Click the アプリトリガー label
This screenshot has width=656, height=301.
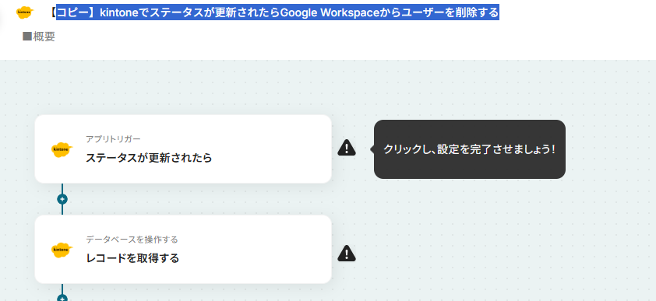pyautogui.click(x=114, y=139)
